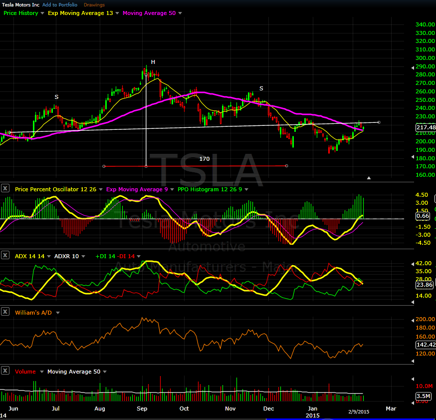This screenshot has height=420, width=436.
Task: Click the left handle of the red 170 line
Action: point(104,166)
